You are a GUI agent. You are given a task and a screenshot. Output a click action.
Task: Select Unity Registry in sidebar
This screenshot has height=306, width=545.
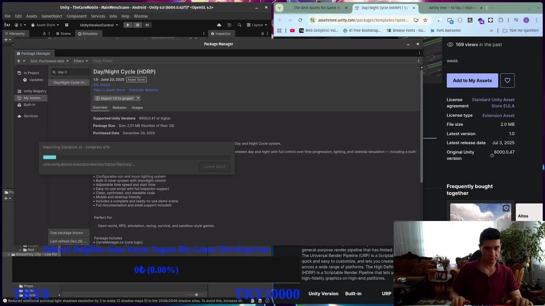pos(32,91)
